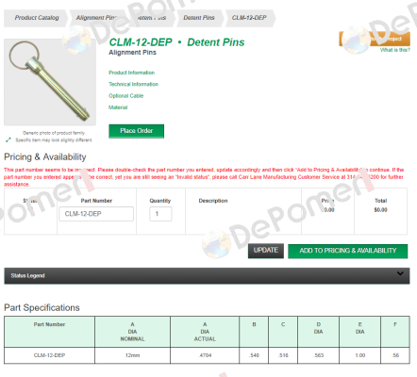Screen dimensions: 417x377
Task: Open the 'What is this?' link
Action: [x=395, y=50]
